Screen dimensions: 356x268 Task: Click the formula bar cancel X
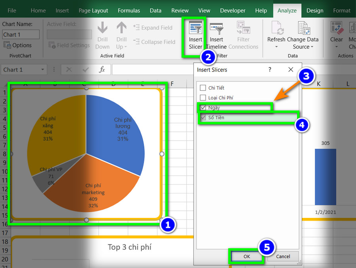click(x=69, y=69)
